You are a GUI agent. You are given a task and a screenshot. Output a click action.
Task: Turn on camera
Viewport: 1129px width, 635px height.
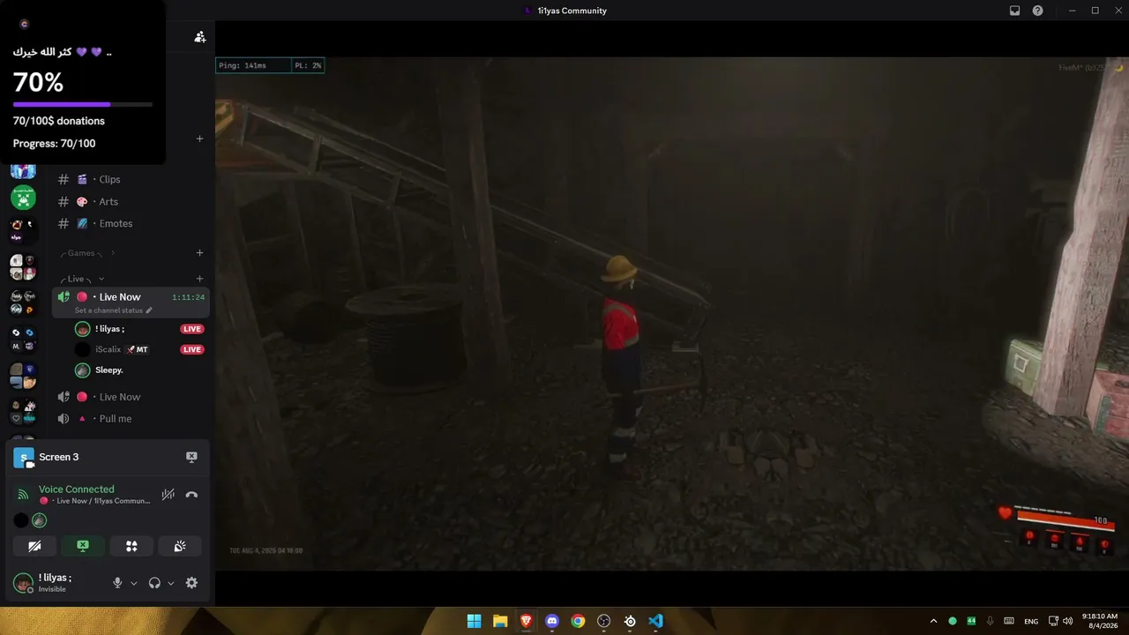click(34, 546)
